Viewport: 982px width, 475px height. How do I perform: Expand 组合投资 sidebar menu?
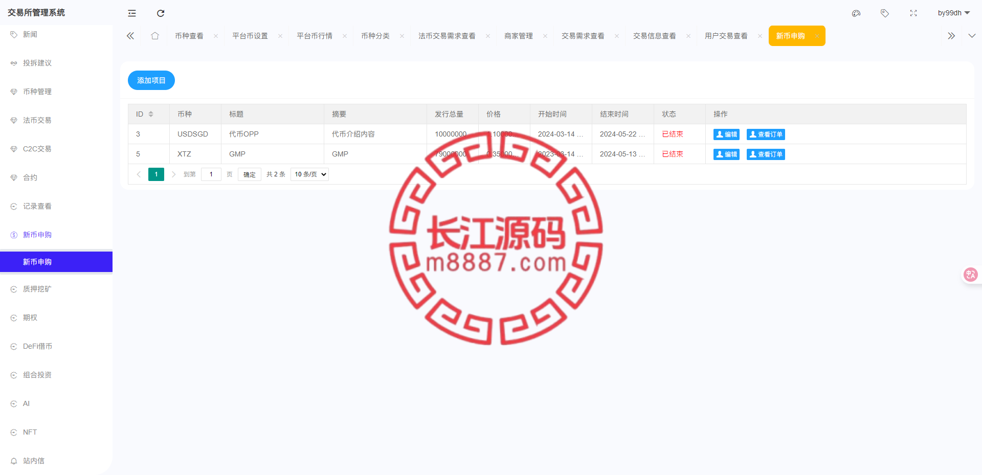[56, 375]
